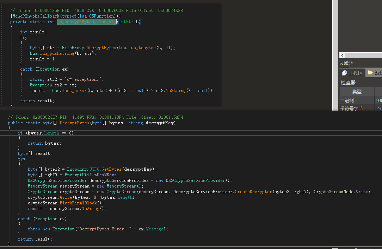
Task: Click the resources folder tab icon
Action: pos(370,73)
